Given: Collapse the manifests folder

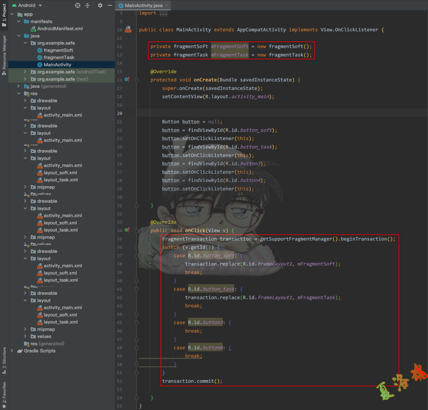Looking at the screenshot, I should [x=18, y=21].
